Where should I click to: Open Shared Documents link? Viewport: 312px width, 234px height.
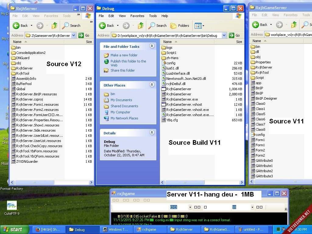(124, 106)
